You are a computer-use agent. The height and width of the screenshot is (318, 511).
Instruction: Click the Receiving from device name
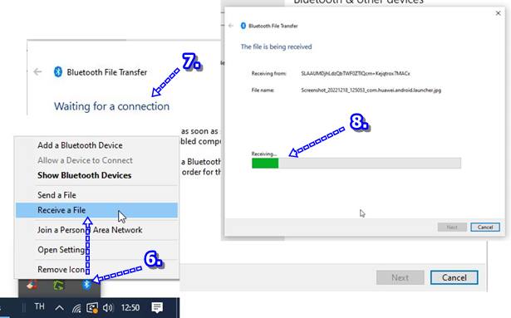point(356,73)
